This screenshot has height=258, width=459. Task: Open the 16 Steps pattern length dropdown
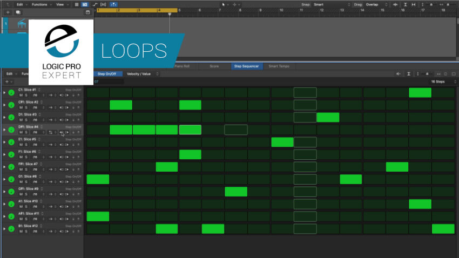pyautogui.click(x=443, y=82)
